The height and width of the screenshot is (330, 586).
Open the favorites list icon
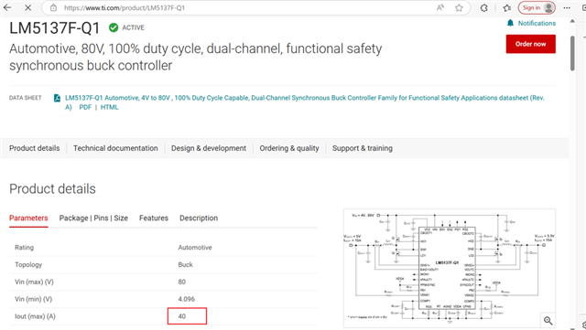[x=506, y=7]
